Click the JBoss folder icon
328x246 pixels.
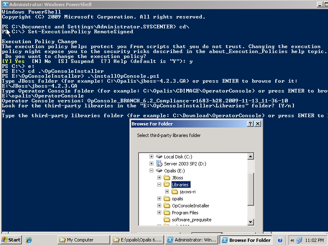click(x=167, y=178)
